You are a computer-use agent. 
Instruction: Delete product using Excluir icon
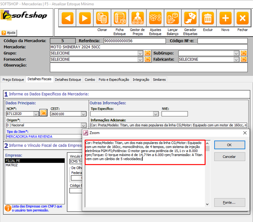pos(208,18)
